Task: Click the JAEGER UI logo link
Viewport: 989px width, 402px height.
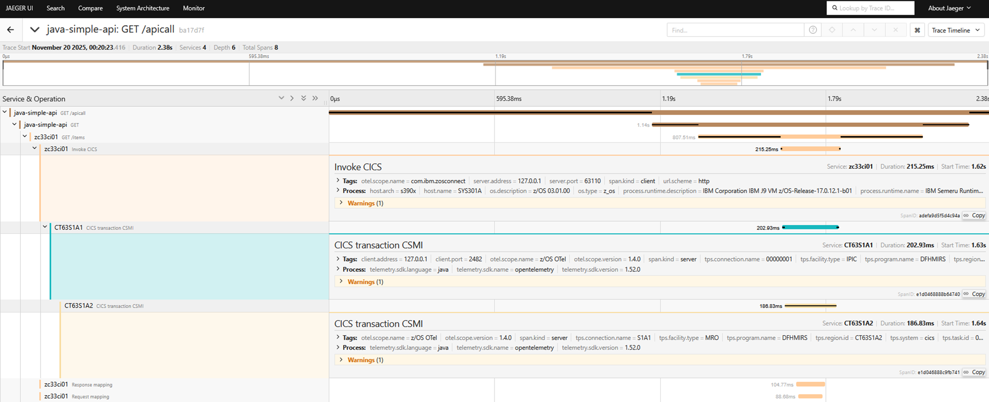Action: pyautogui.click(x=19, y=8)
